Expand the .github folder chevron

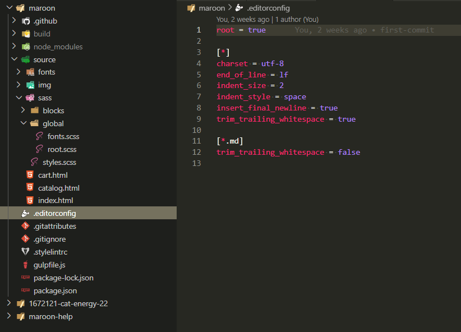[14, 21]
